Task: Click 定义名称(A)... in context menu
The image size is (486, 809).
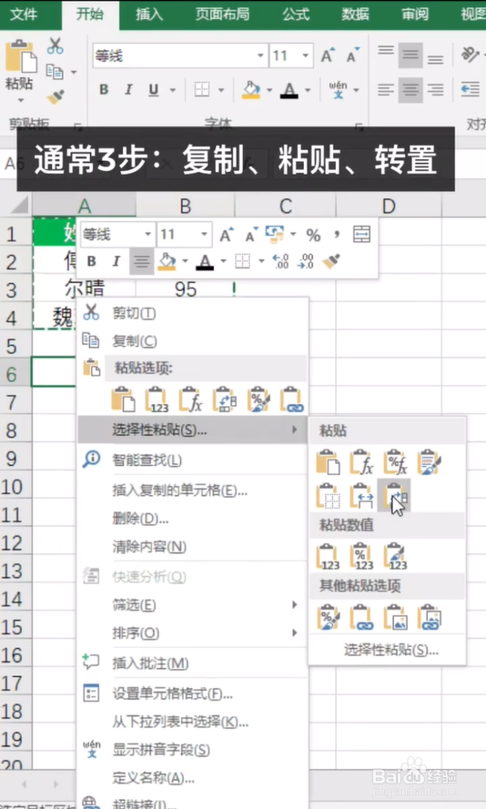Action: (193, 778)
